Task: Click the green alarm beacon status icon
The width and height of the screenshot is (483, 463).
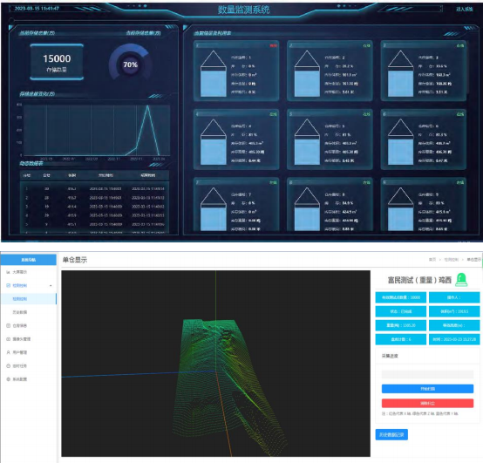Action: (x=461, y=280)
